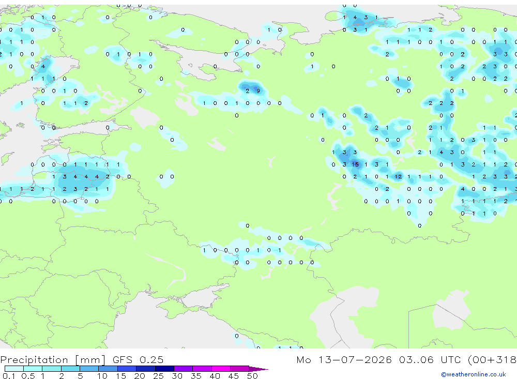Click the legend label '25'
The image size is (517, 379).
point(158,376)
